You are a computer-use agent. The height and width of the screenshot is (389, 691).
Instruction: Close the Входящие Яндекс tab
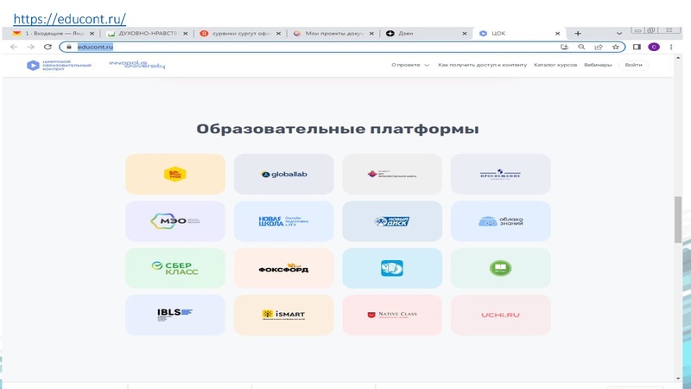(x=92, y=34)
